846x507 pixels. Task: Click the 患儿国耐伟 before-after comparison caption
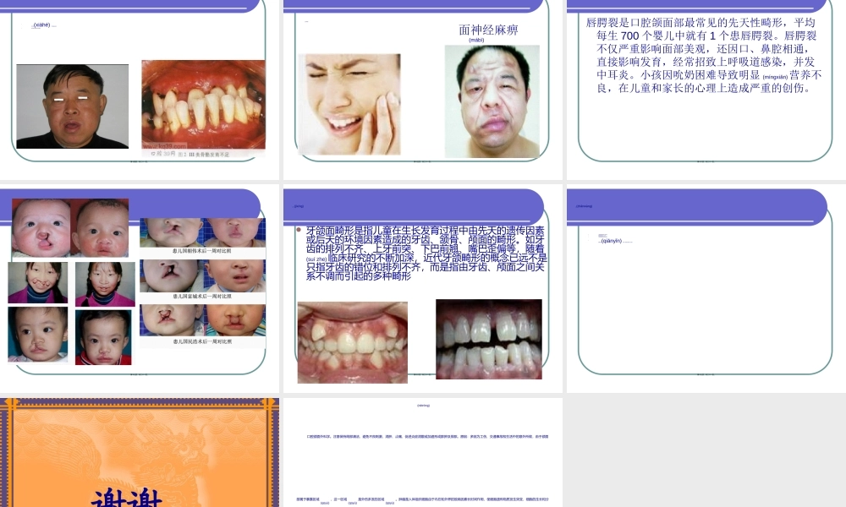coord(201,251)
